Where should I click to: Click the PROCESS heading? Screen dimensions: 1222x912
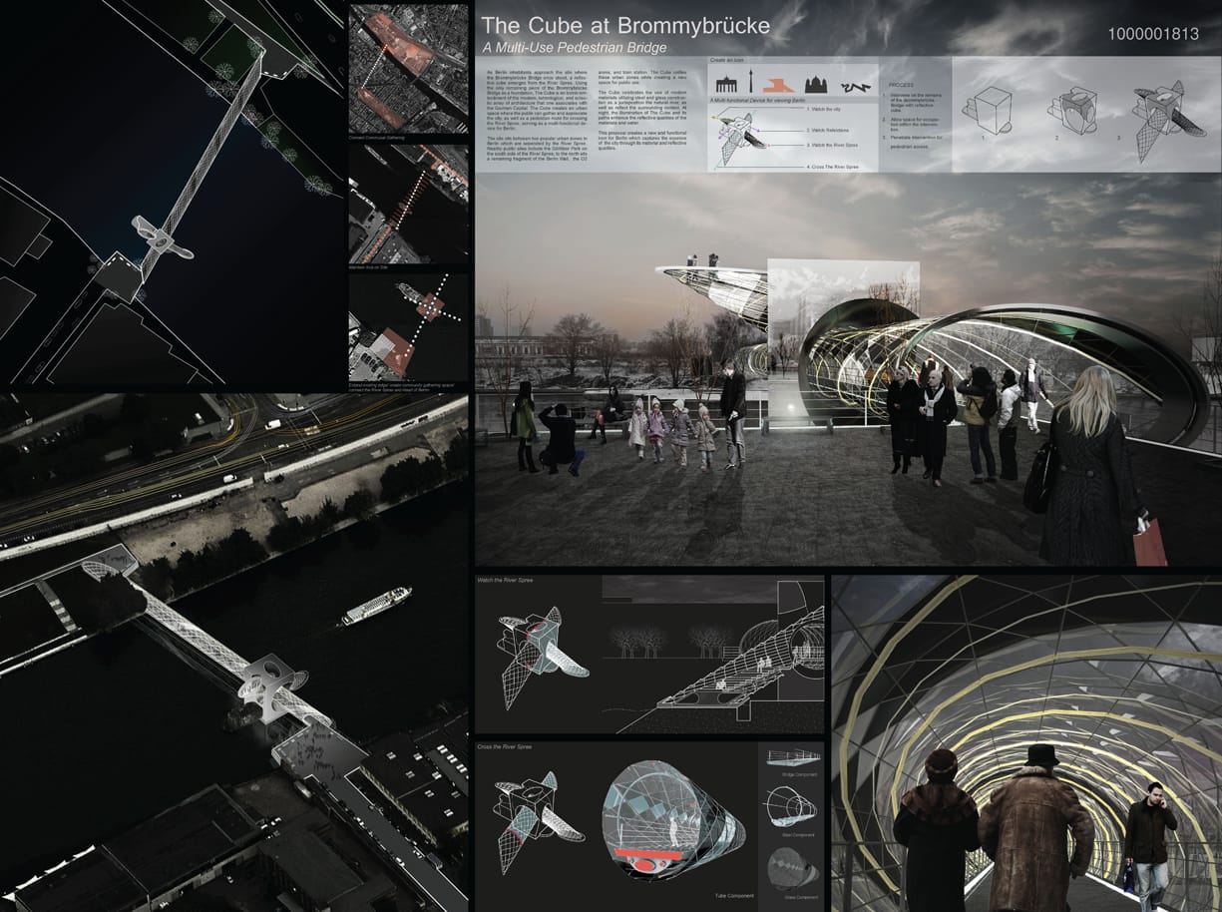pyautogui.click(x=899, y=87)
